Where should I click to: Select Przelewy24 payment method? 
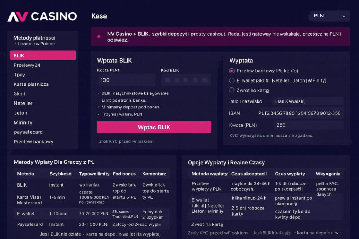coord(27,65)
